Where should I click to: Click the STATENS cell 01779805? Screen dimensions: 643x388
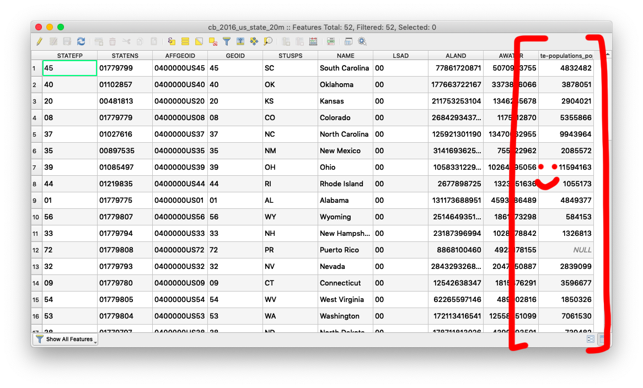pyautogui.click(x=125, y=299)
